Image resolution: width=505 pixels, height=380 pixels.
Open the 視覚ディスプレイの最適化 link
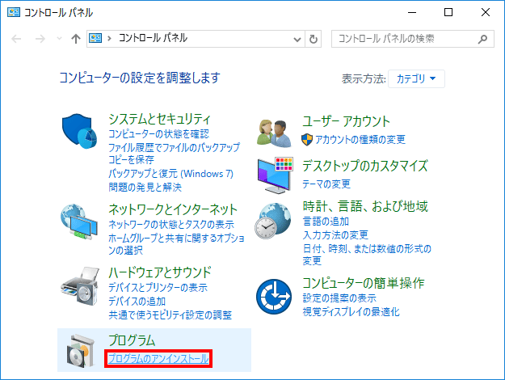(x=351, y=311)
